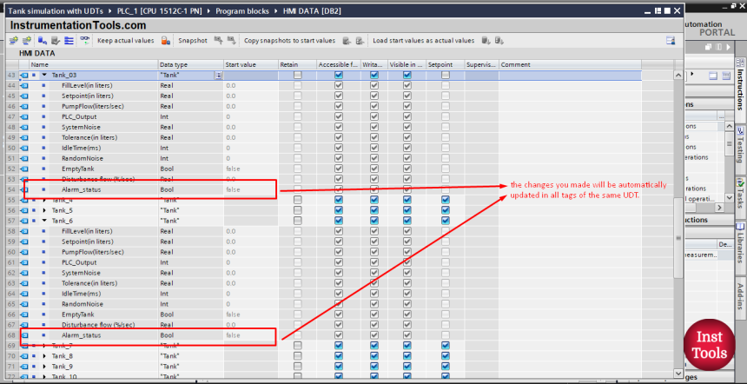Click the Tank_03 row tag icon
Image resolution: width=747 pixels, height=384 pixels.
pos(24,76)
